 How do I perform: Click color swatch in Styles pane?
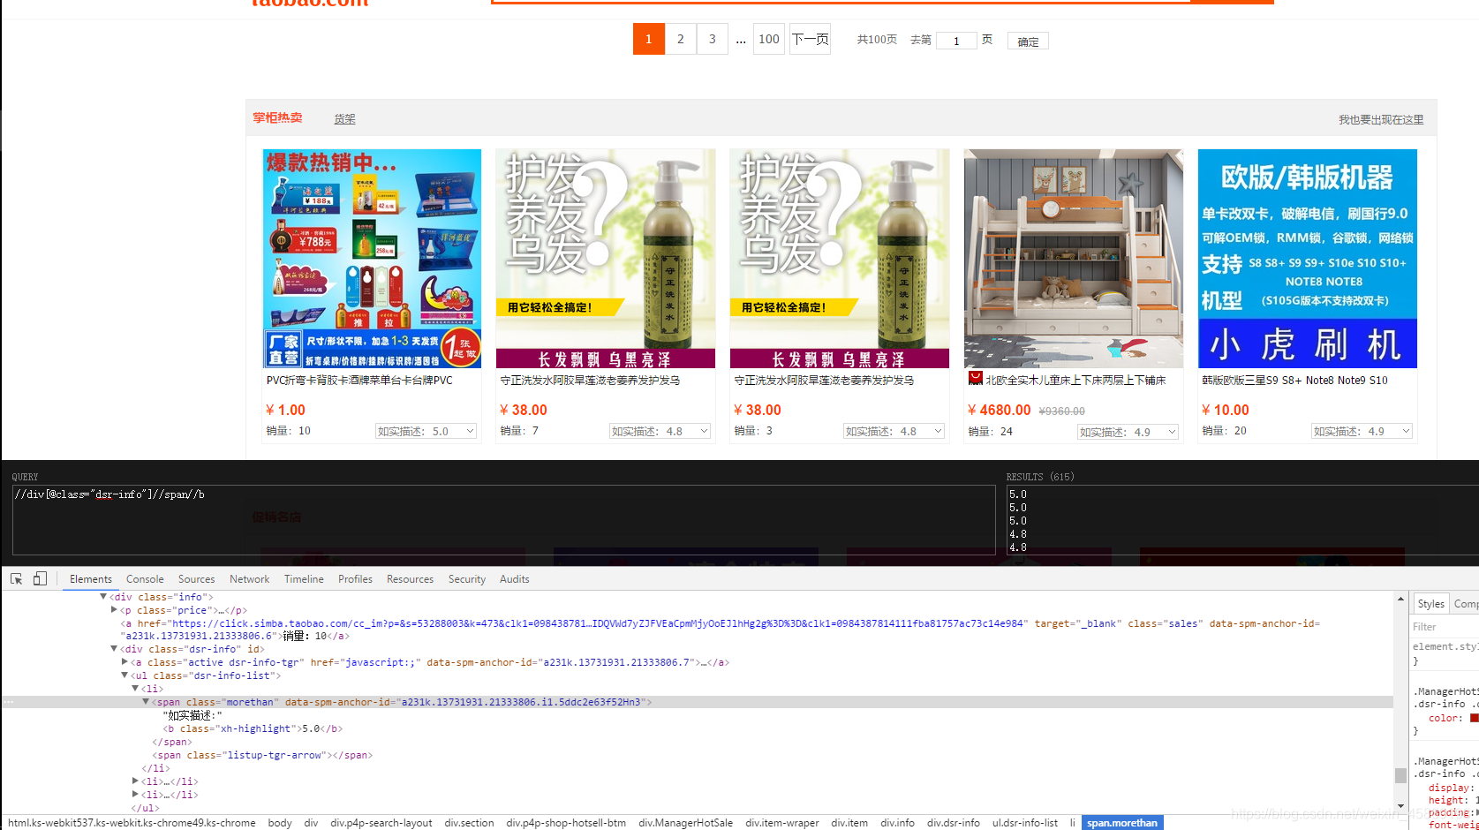[1474, 718]
